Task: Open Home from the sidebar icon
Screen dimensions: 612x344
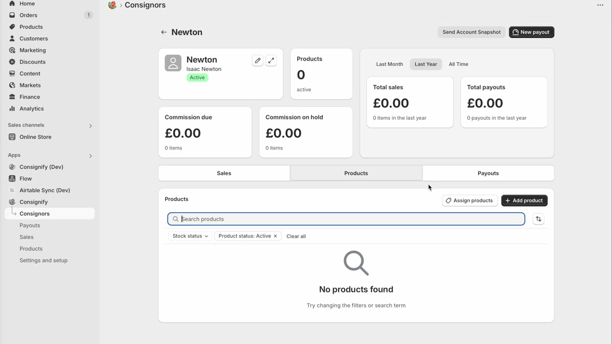Action: [12, 3]
